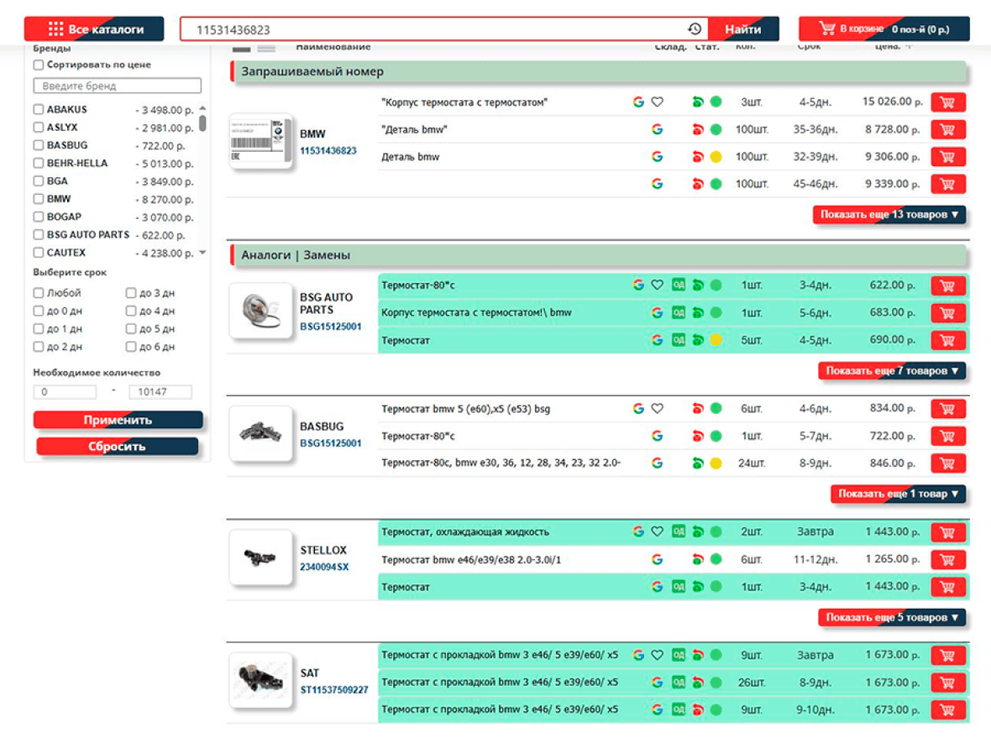Click the brand list scroll-down arrow

(x=202, y=253)
